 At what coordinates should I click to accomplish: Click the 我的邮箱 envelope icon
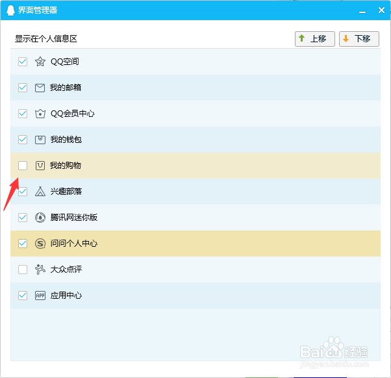point(40,88)
